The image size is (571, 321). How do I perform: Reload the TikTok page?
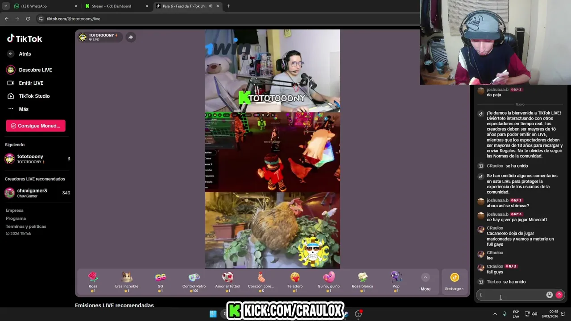pyautogui.click(x=28, y=19)
